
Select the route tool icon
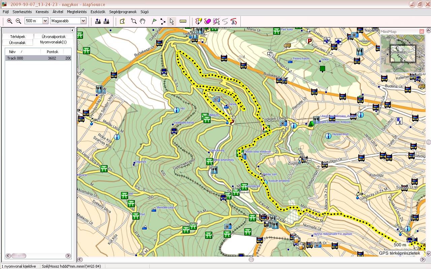pos(163,21)
